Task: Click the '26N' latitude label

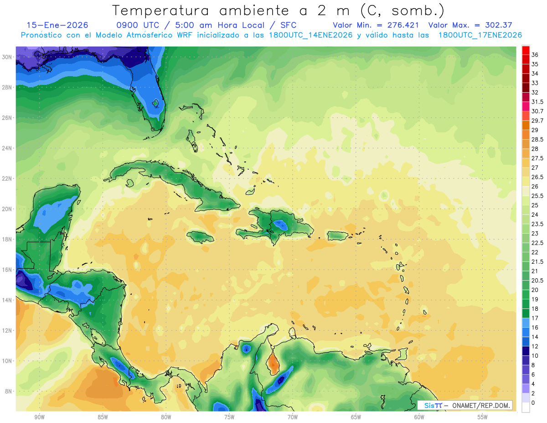Action: point(7,117)
